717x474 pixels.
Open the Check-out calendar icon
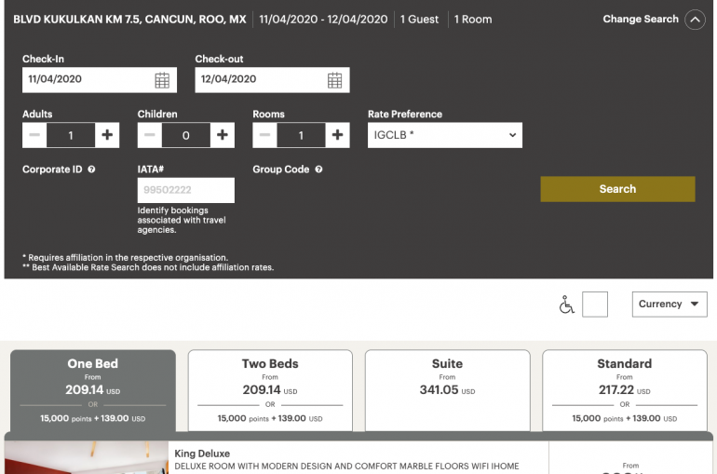[x=334, y=80]
